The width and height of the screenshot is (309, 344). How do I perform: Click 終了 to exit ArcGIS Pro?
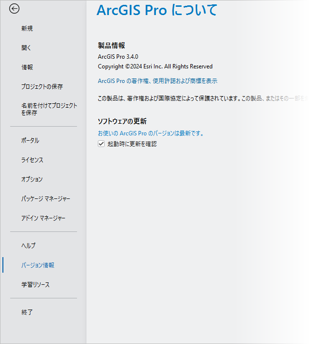27,312
